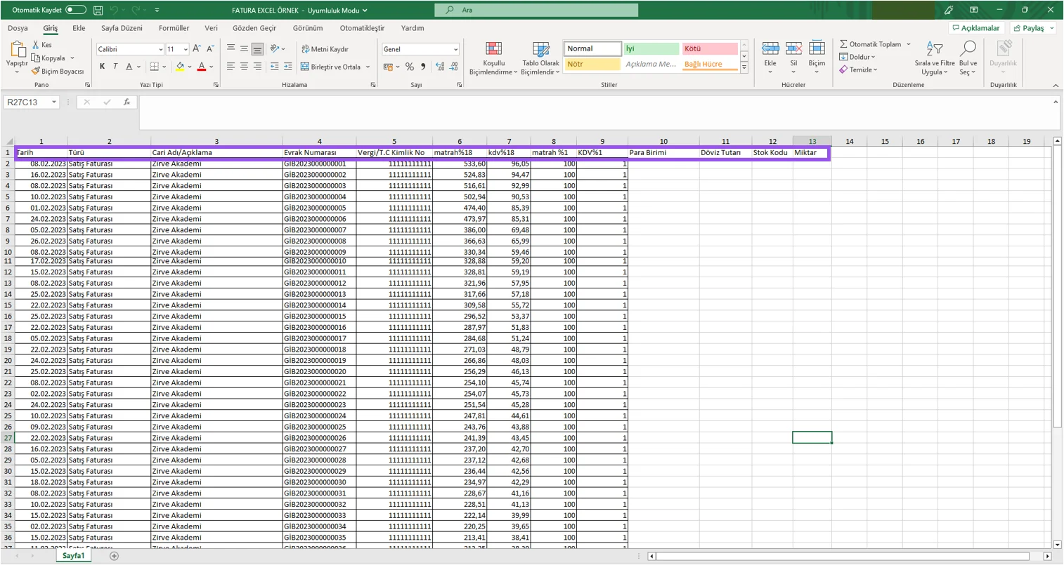Increase font size with the A-up icon
Viewport: 1064px width, 565px height.
(x=196, y=49)
